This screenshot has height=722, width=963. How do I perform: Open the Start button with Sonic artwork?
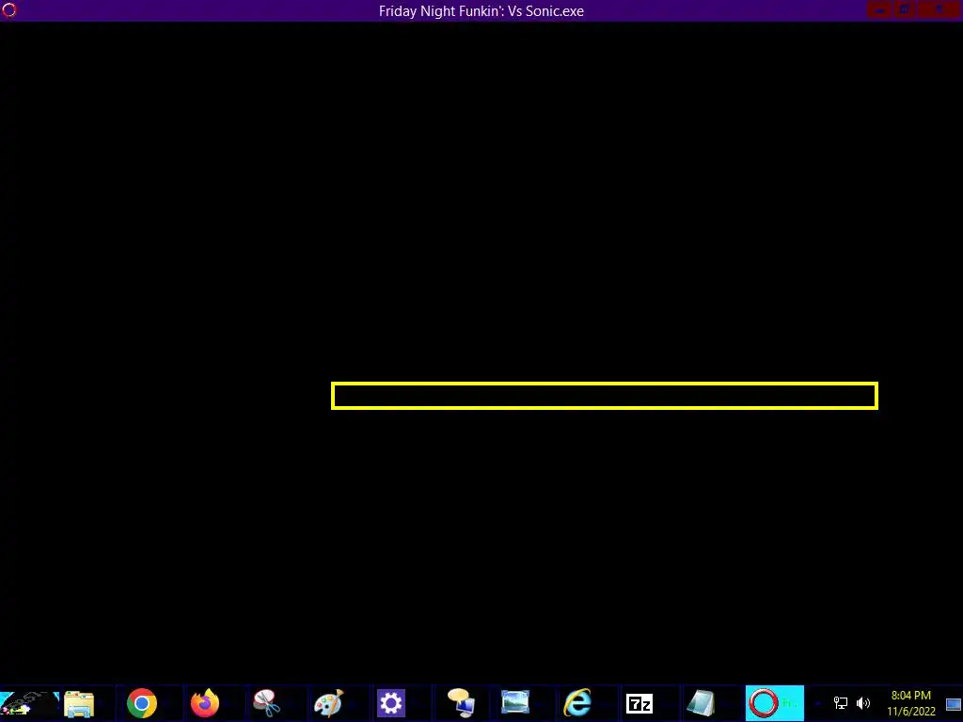pos(29,703)
